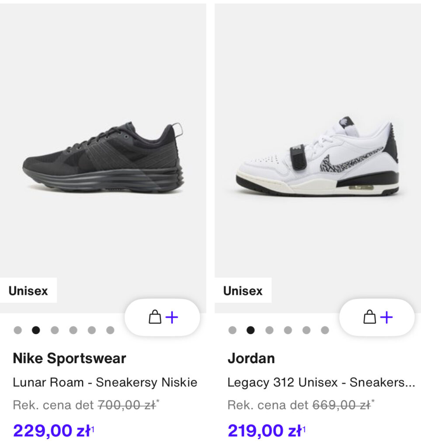
Task: Show last image dot of Jordan shoe
Action: click(x=325, y=330)
